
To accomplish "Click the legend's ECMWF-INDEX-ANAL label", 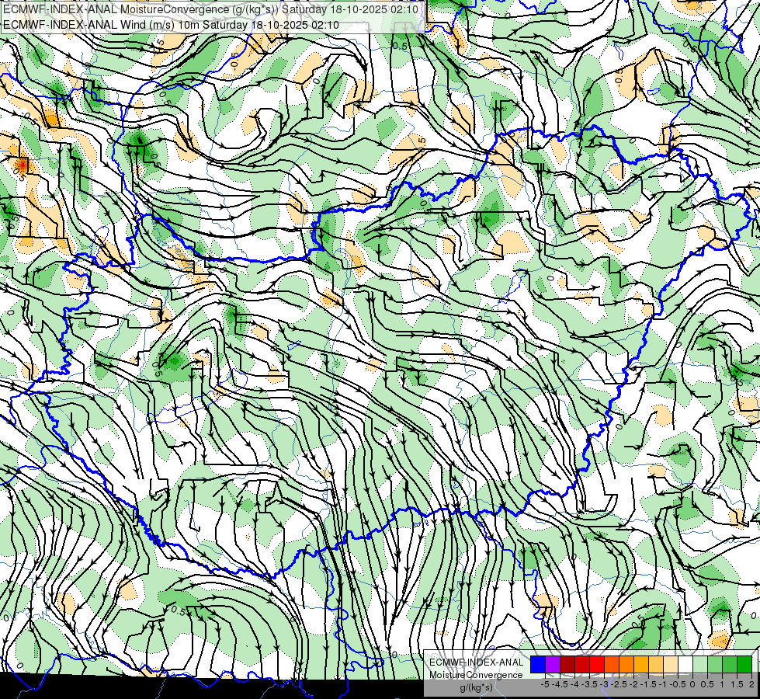I will click(477, 662).
